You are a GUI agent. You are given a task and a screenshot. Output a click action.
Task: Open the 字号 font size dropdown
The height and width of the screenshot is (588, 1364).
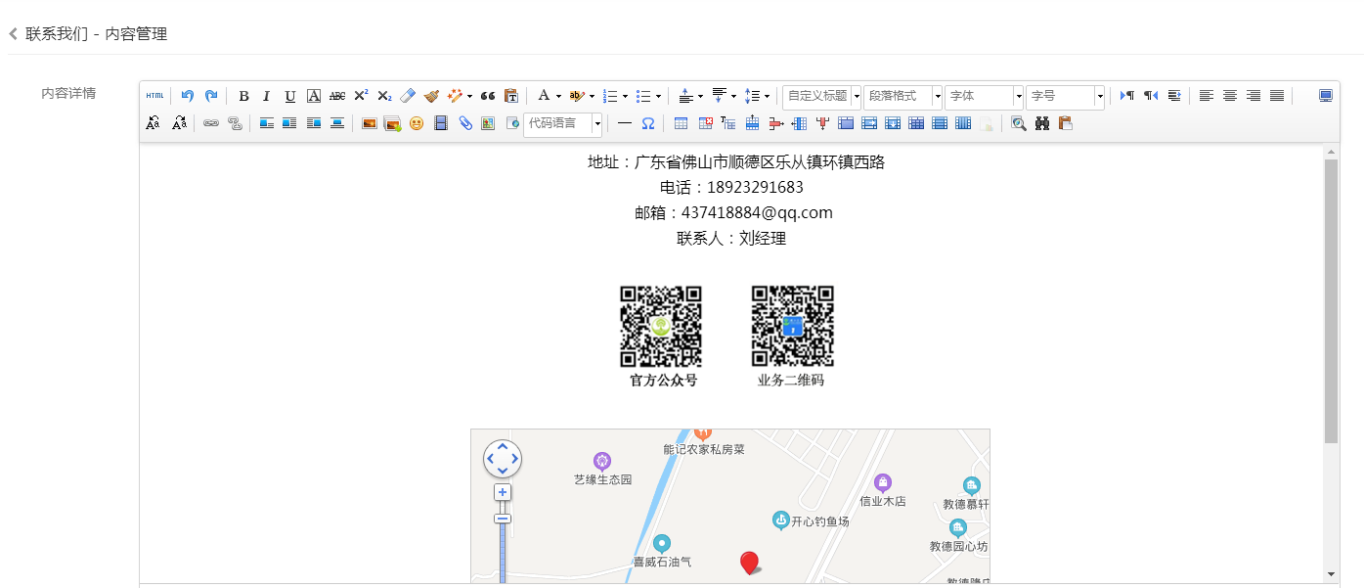click(x=1065, y=96)
